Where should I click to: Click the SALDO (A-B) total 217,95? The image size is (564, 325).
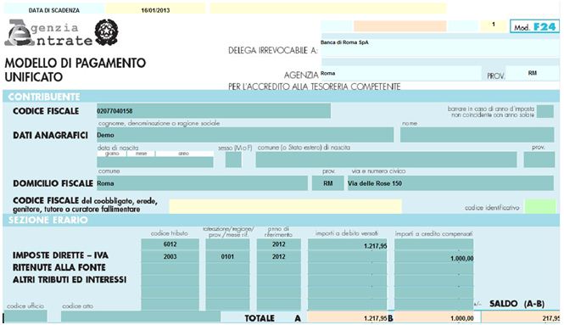point(521,318)
